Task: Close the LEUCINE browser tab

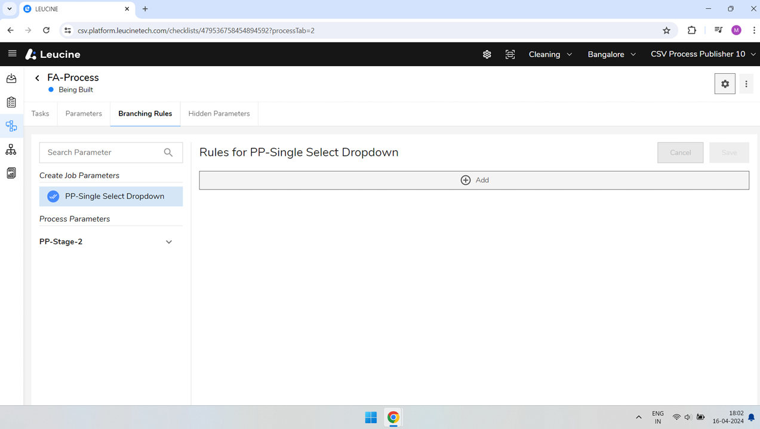Action: pos(127,9)
